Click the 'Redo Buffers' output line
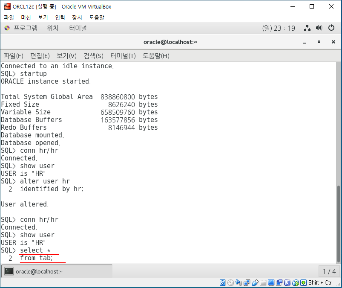 (79, 128)
